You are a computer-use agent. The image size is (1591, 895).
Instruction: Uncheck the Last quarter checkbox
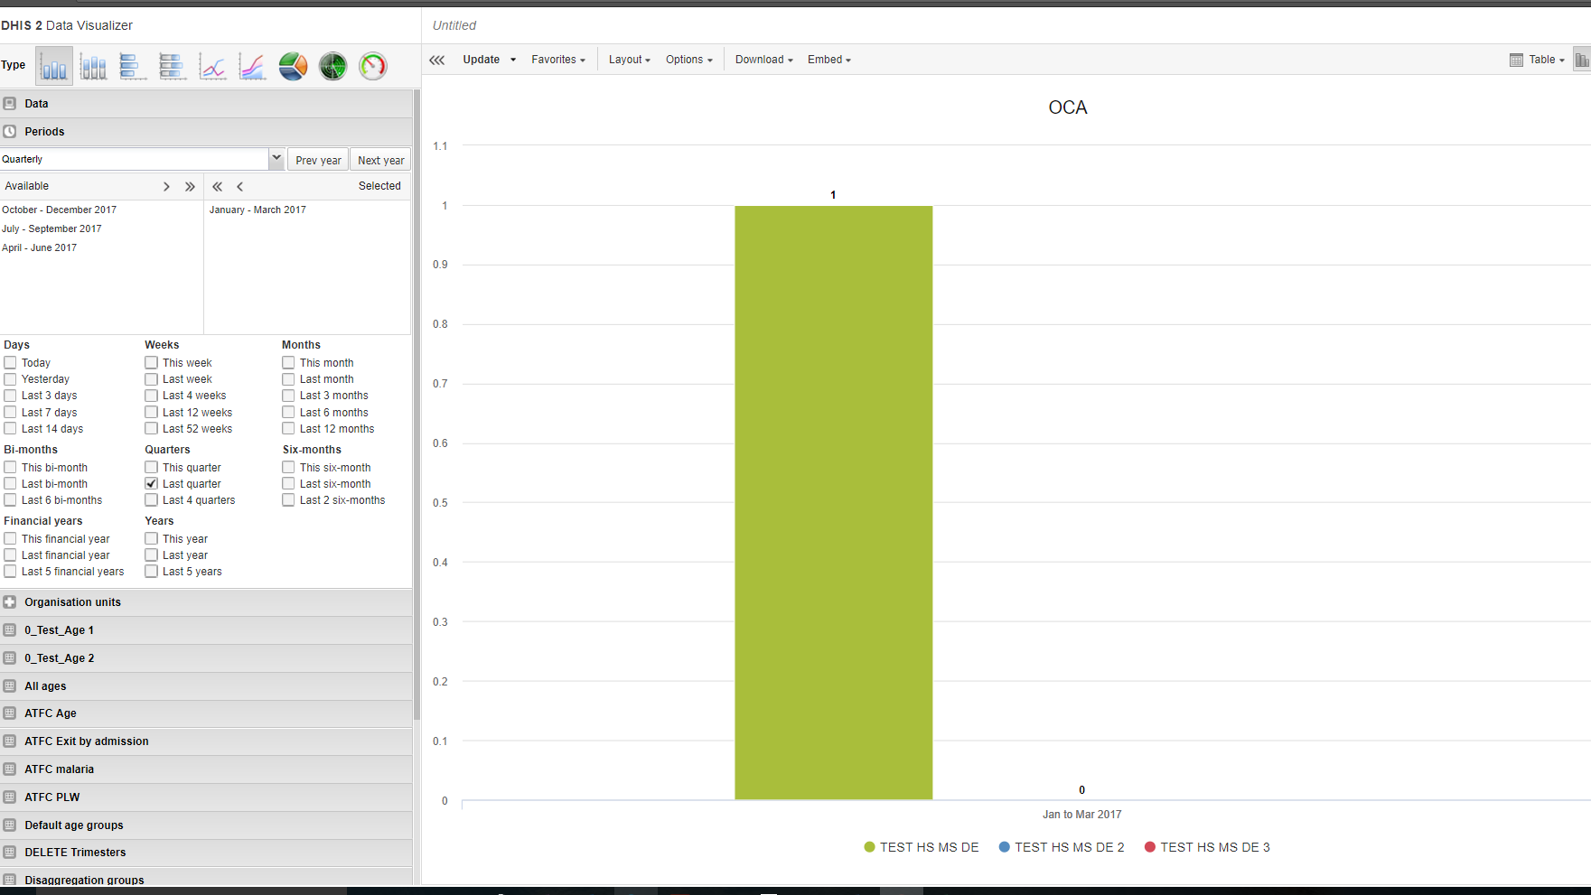152,484
